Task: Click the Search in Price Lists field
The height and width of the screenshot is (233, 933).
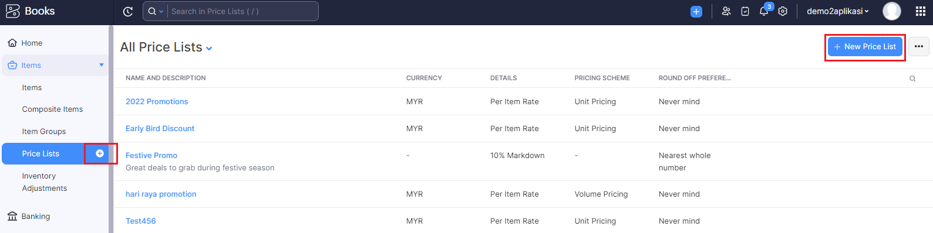Action: [243, 11]
